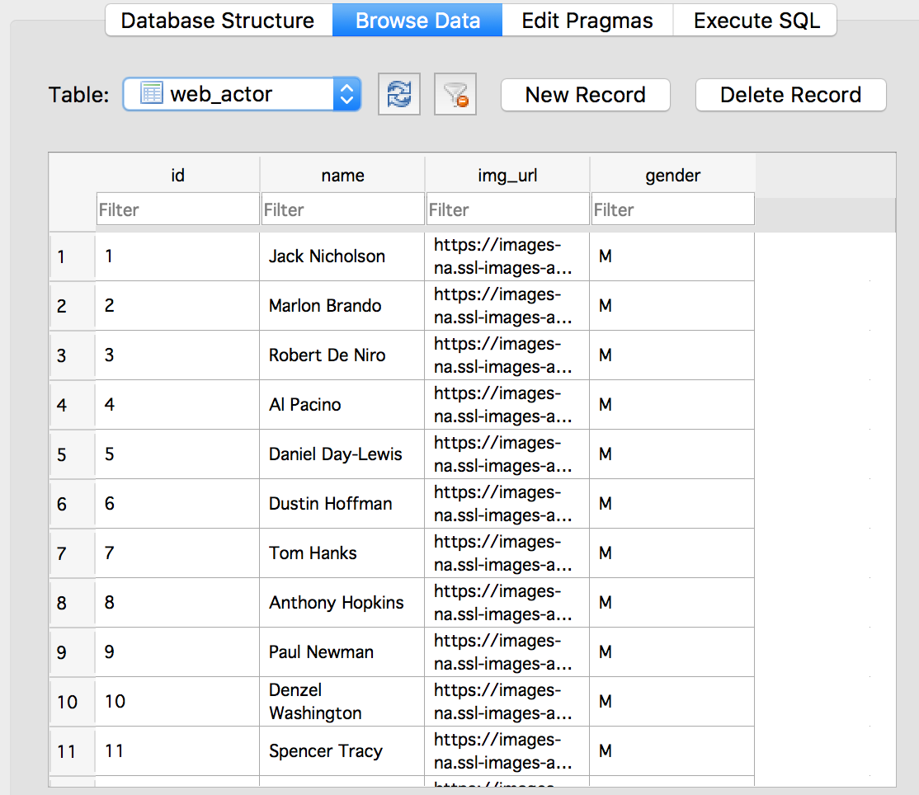Image resolution: width=919 pixels, height=795 pixels.
Task: Click the Delete Record button
Action: click(790, 95)
